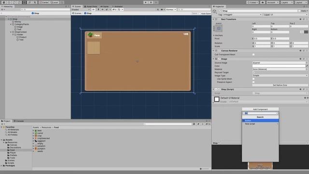
Task: Toggle the Image component enabled checkbox
Action: [x=219, y=59]
